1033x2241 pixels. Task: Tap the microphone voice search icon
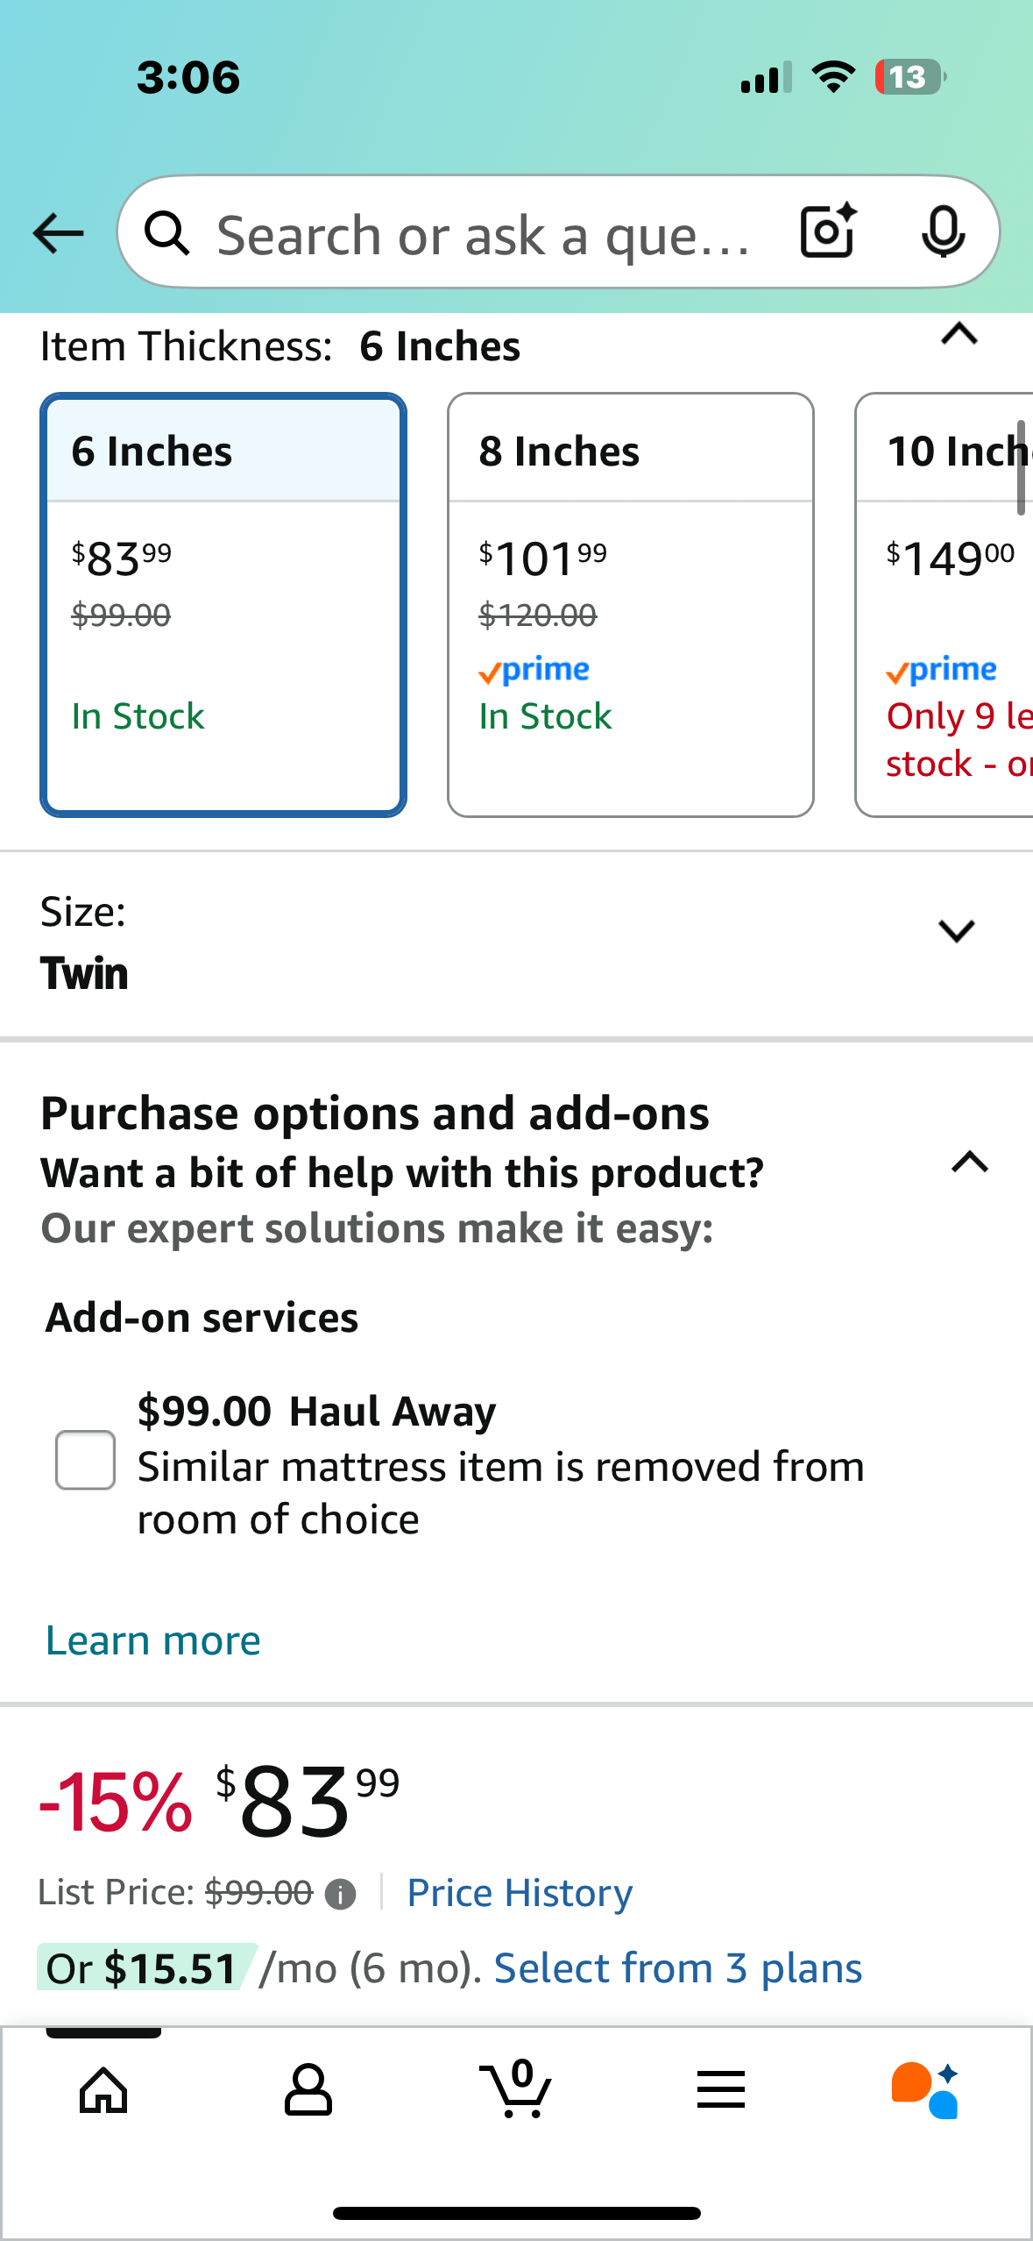tap(943, 232)
